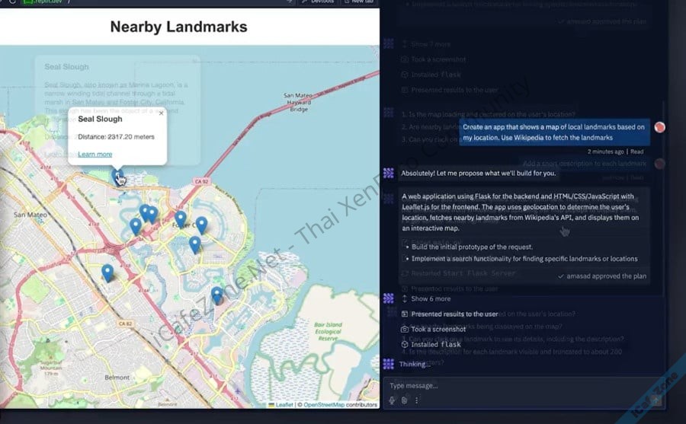This screenshot has width=686, height=424.
Task: Click the marker directly below Foster City label
Action: pos(195,244)
